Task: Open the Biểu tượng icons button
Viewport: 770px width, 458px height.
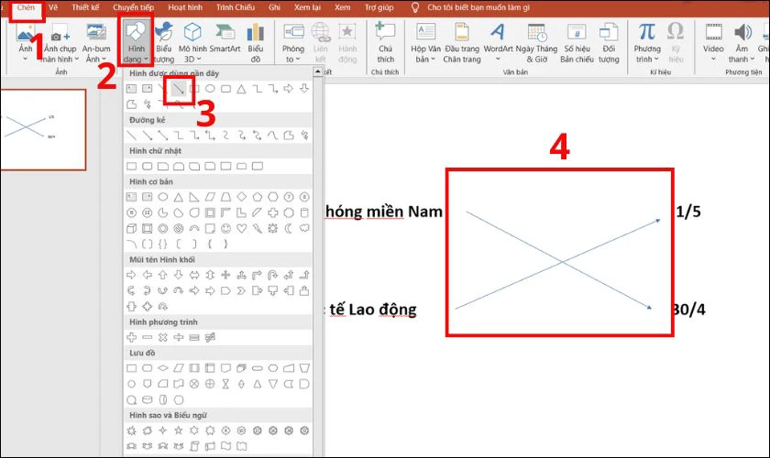Action: click(164, 43)
